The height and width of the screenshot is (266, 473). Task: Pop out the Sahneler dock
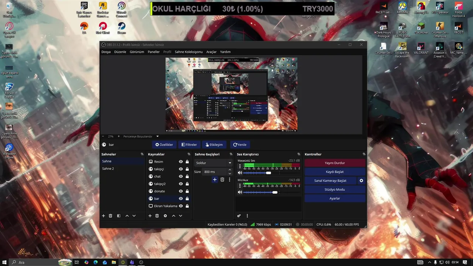[x=142, y=154]
